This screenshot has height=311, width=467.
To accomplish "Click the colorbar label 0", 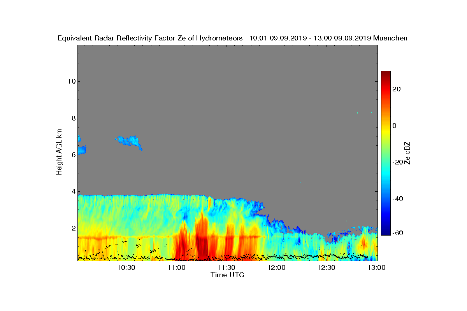I will click(x=395, y=126).
